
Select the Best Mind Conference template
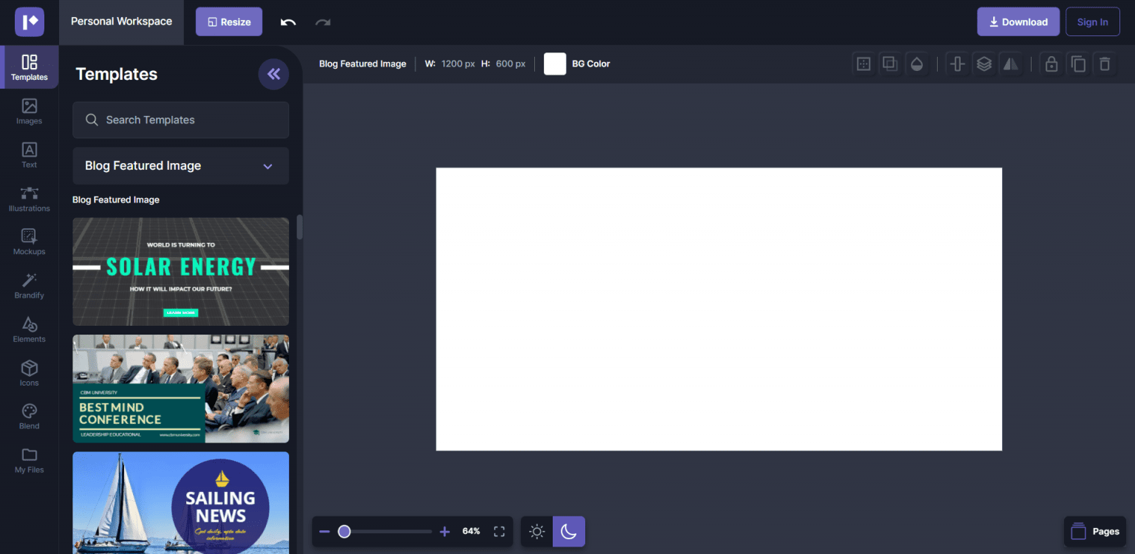click(180, 389)
